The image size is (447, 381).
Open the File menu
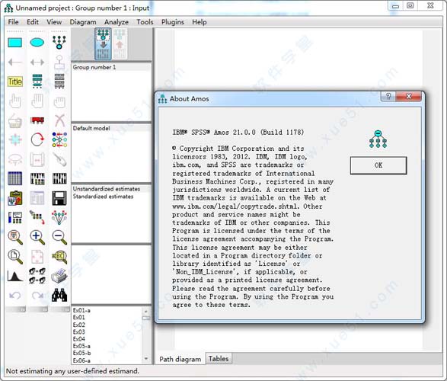[13, 22]
